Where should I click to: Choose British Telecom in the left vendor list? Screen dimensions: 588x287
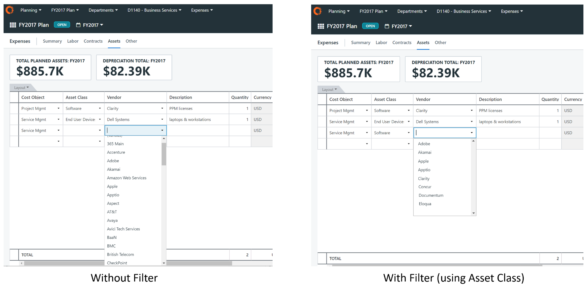(x=120, y=255)
